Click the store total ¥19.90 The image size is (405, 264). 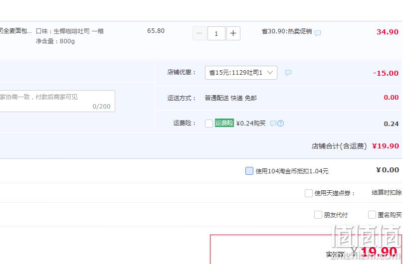386,146
